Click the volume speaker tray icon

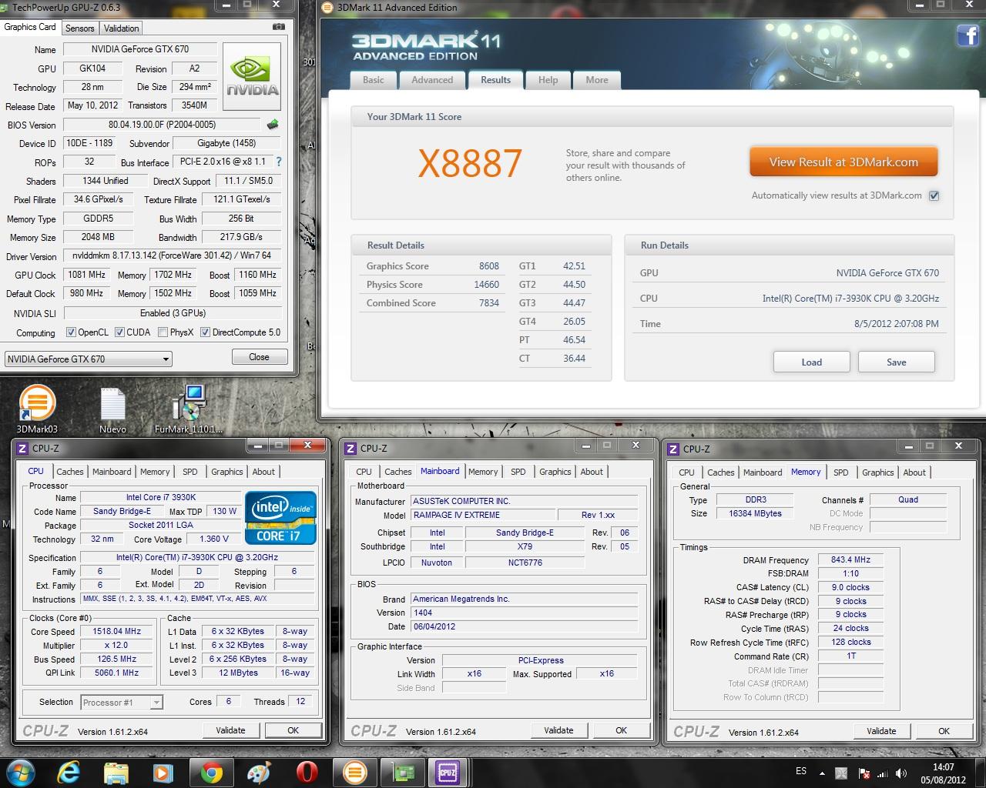point(900,773)
